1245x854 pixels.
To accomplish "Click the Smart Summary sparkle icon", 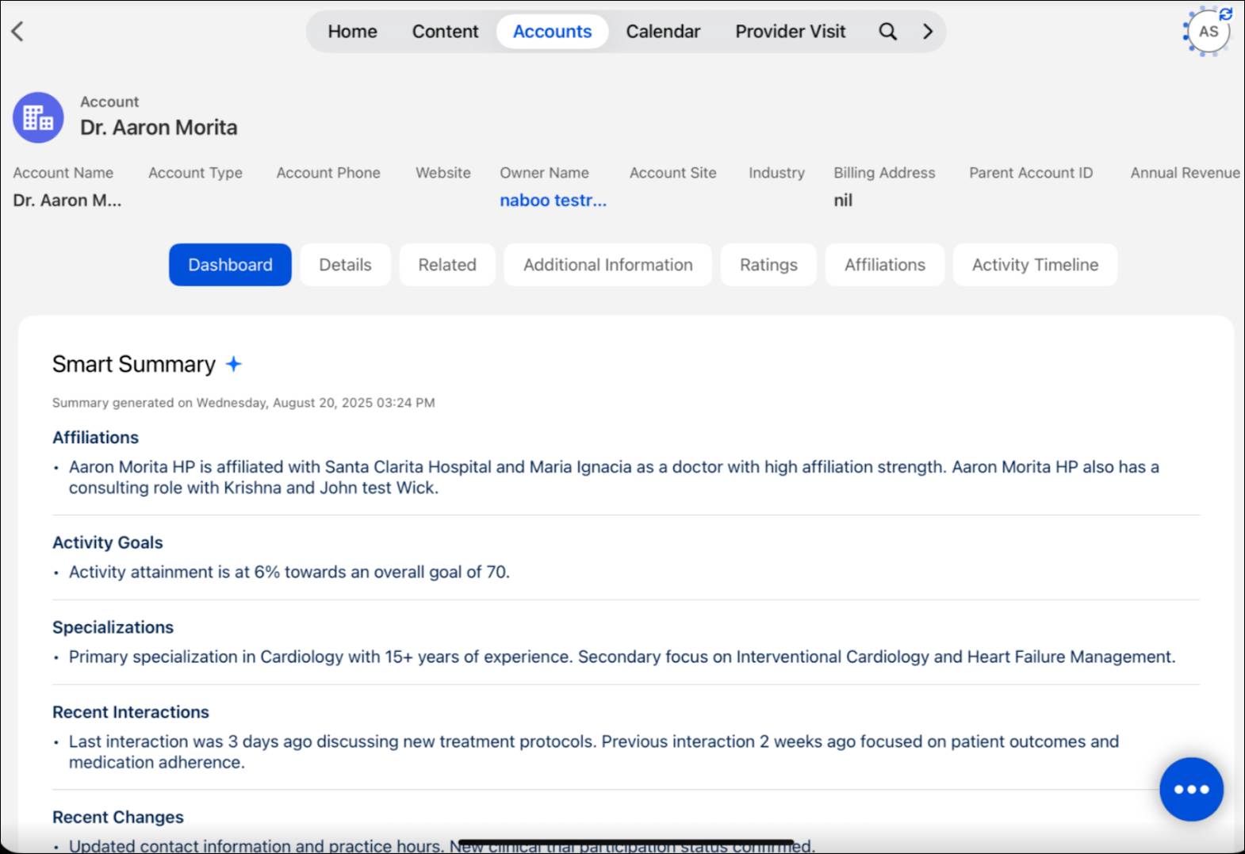I will [233, 364].
